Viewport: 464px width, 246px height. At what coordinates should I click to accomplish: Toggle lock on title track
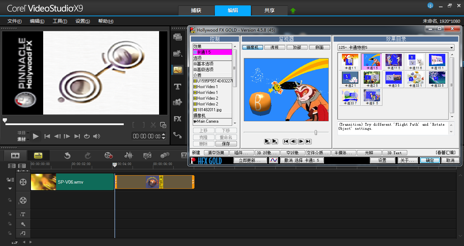coord(10,214)
